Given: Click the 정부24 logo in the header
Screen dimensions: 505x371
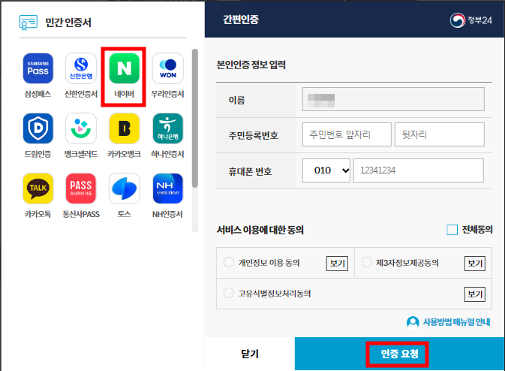Looking at the screenshot, I should click(471, 20).
